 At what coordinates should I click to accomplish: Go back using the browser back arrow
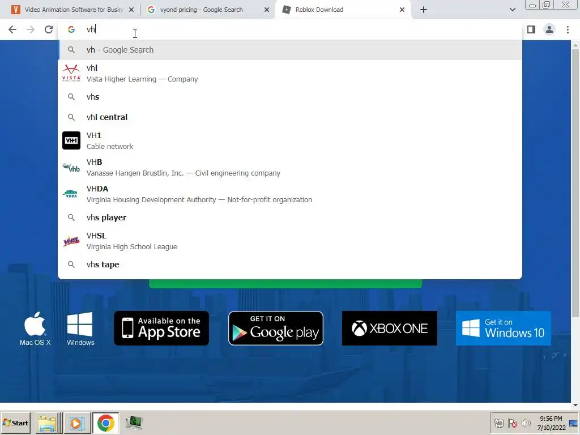point(12,29)
